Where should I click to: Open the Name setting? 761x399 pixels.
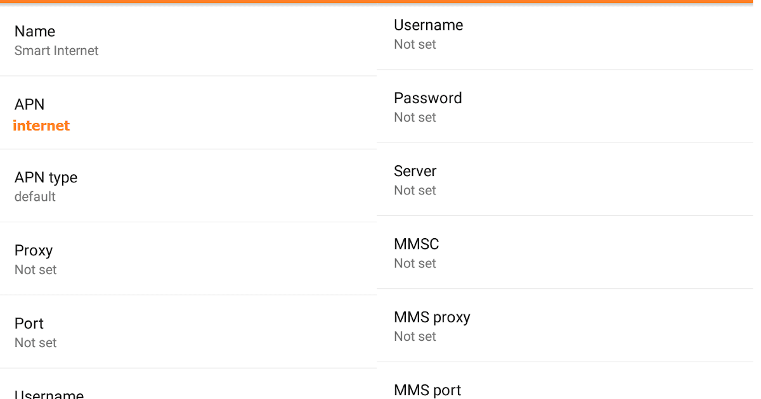[35, 31]
